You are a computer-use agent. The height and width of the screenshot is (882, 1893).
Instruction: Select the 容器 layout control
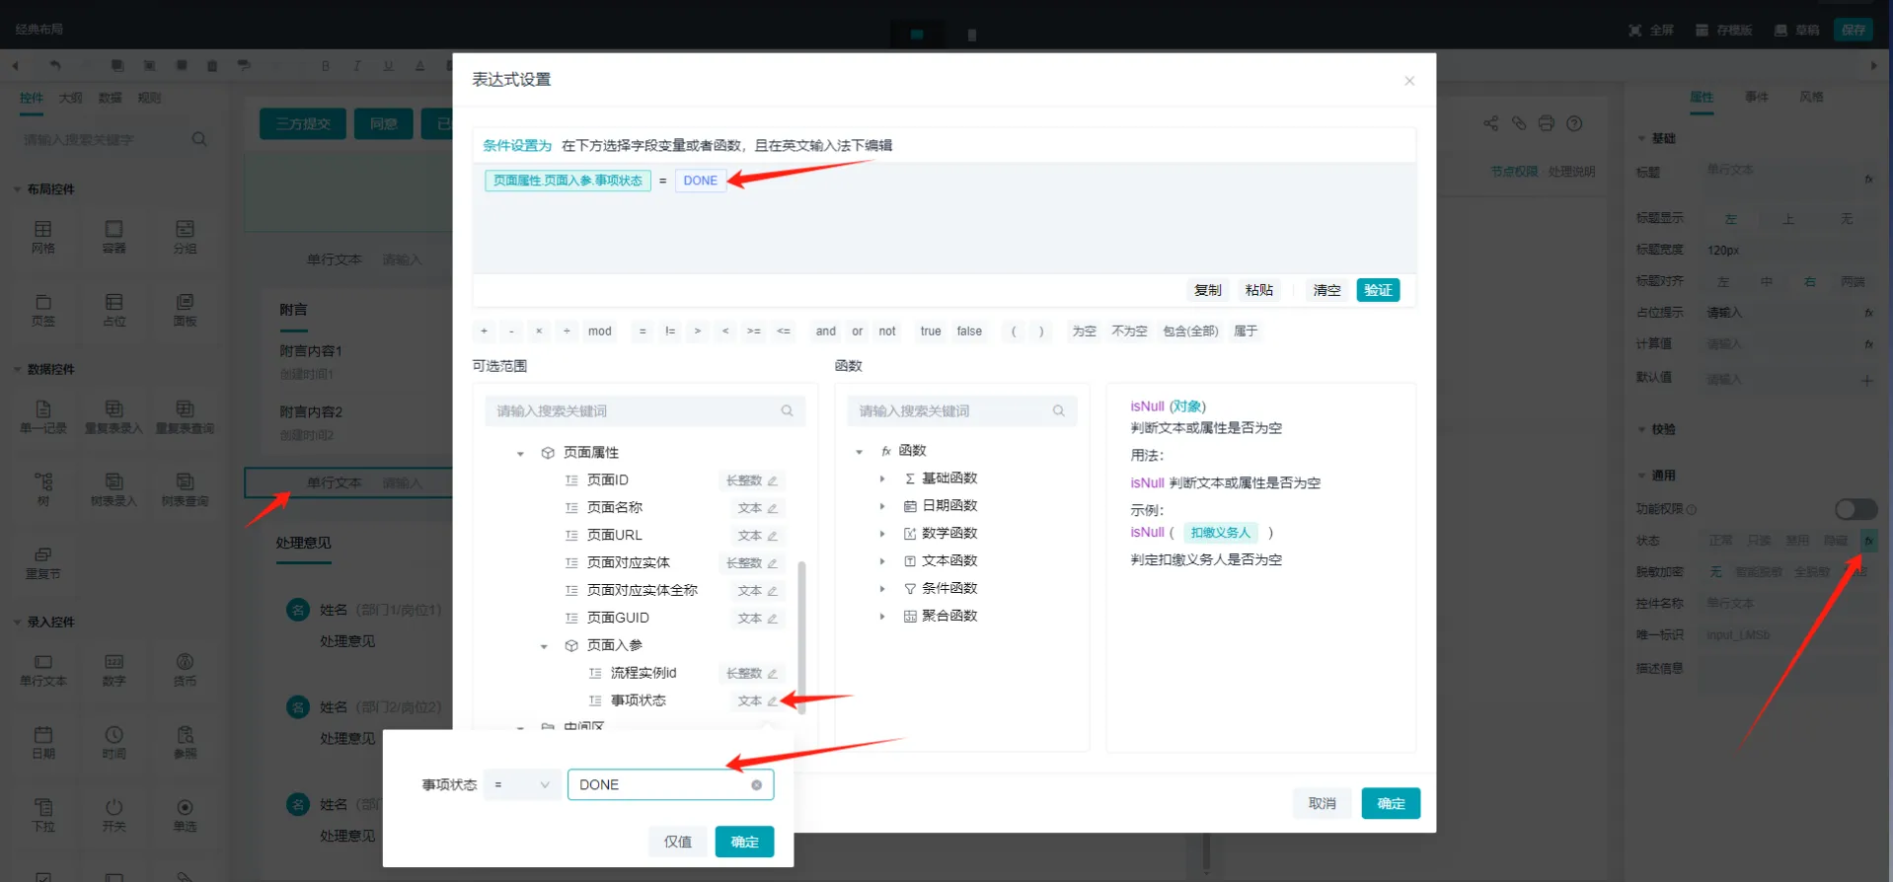click(x=114, y=237)
